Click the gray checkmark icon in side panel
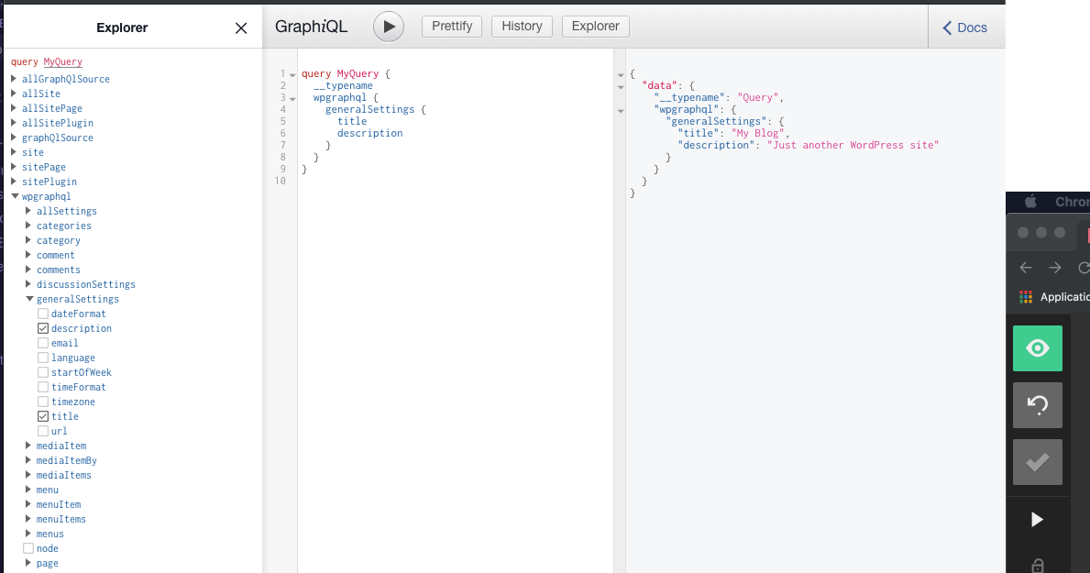The image size is (1090, 573). coord(1037,462)
